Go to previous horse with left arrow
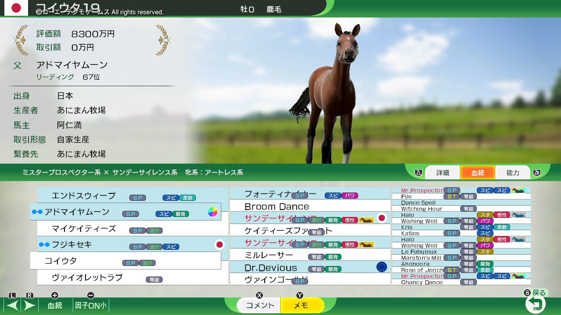This screenshot has height=315, width=561. point(12,305)
